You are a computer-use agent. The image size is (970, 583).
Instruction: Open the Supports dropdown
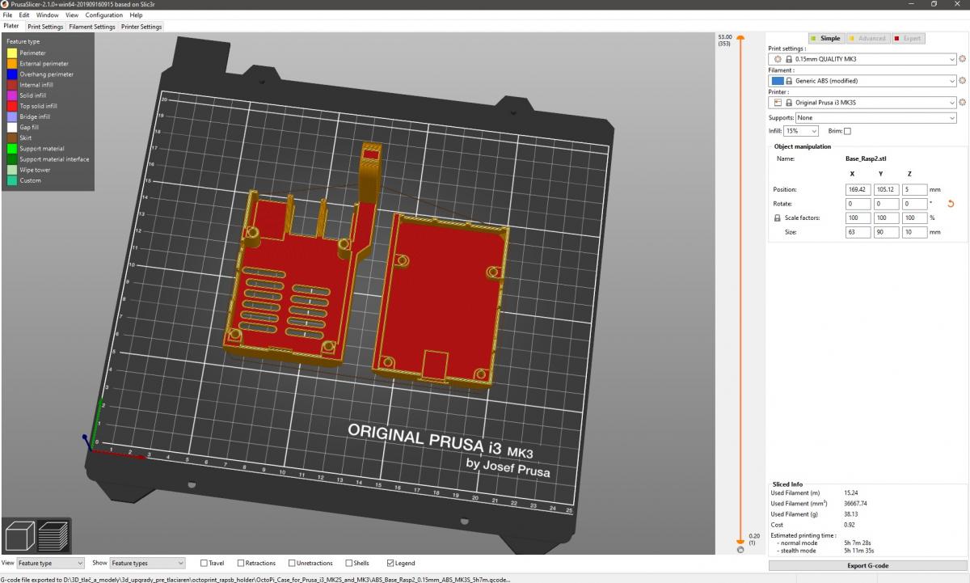click(x=876, y=118)
